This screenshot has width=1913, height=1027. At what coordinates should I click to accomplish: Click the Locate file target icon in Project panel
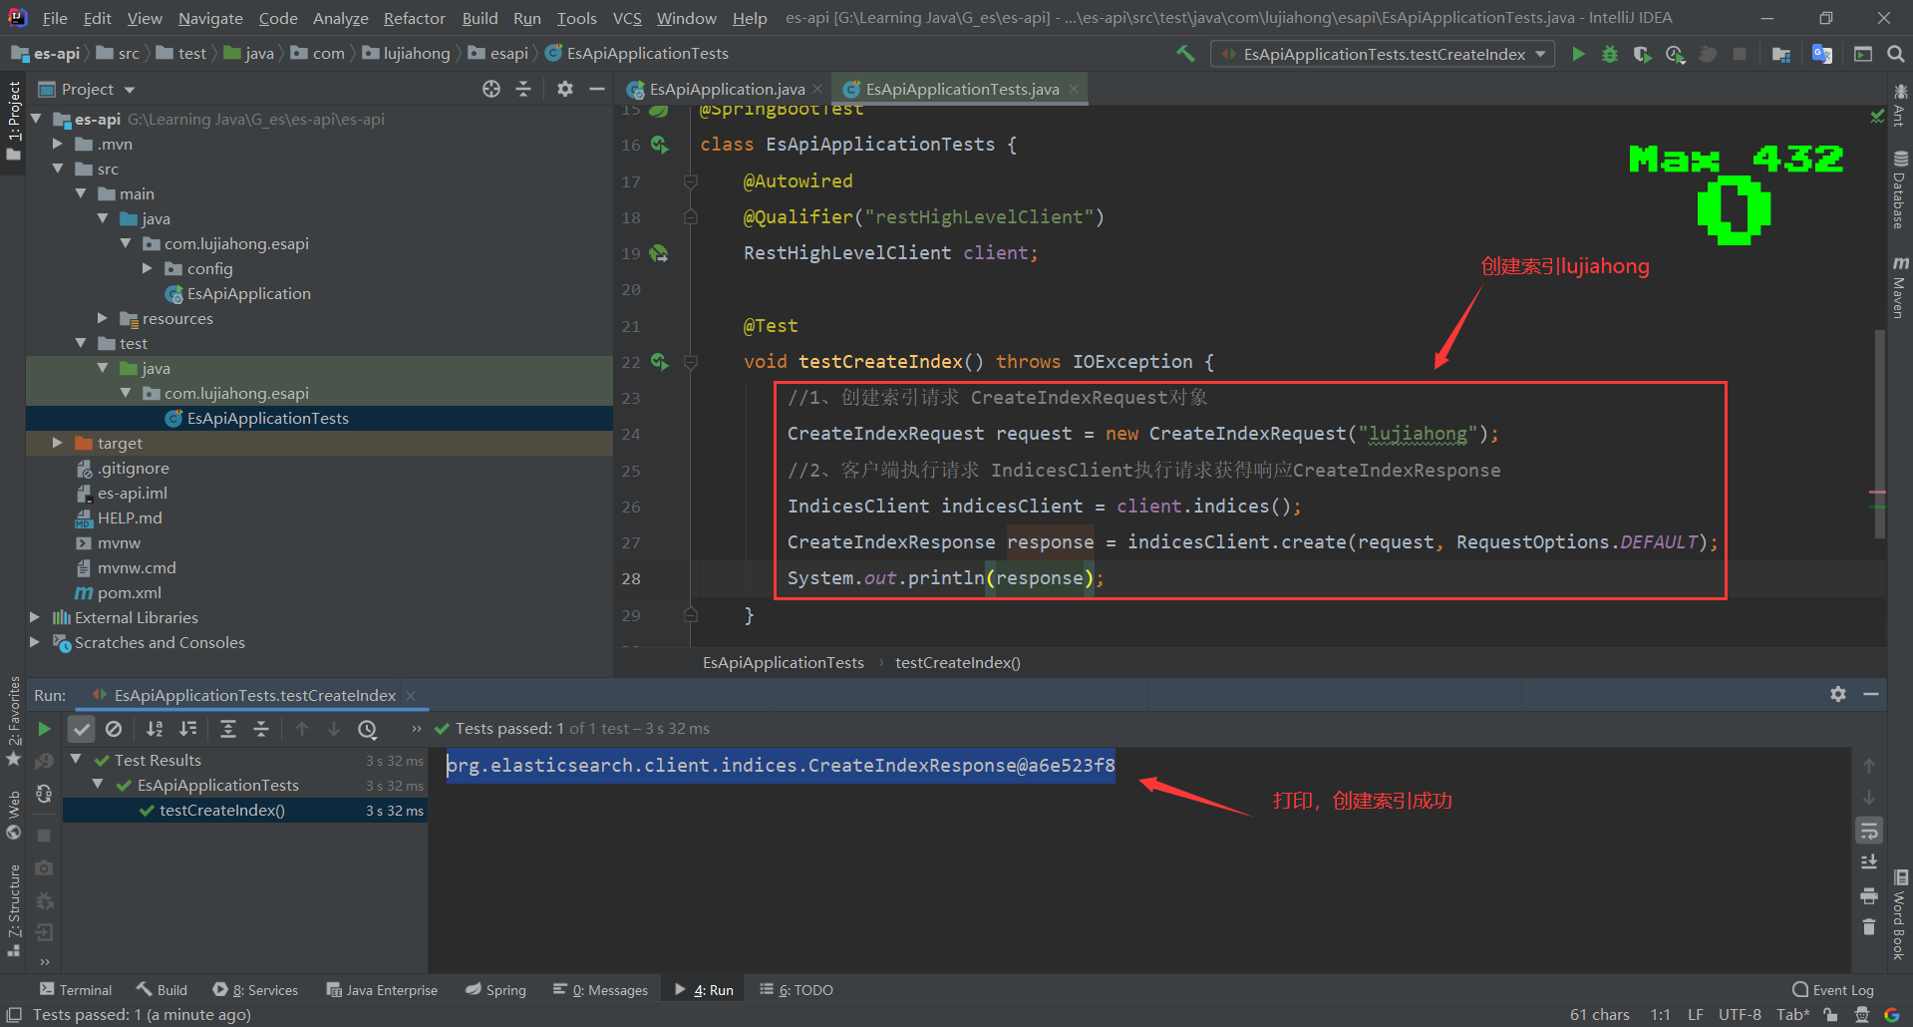coord(490,89)
